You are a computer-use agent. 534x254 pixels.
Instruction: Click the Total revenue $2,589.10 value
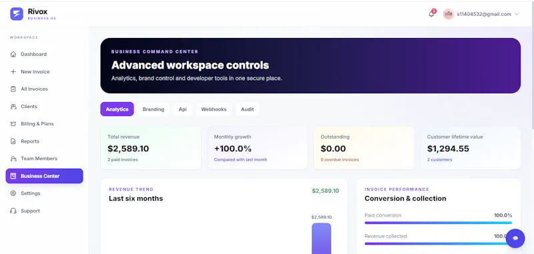[x=128, y=149]
